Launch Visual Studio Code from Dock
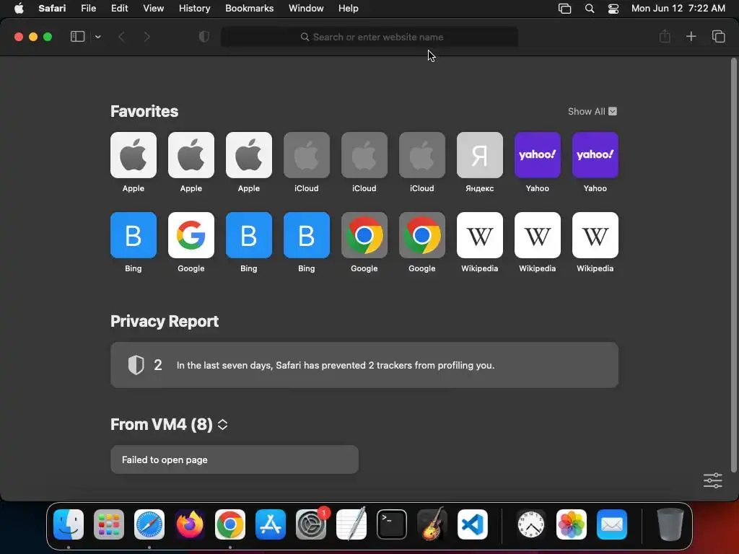 pos(472,524)
